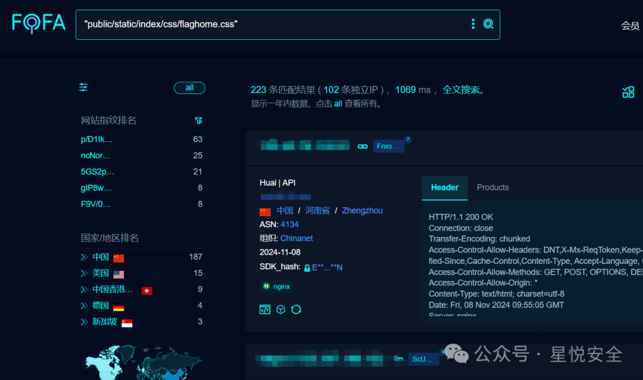This screenshot has height=380, width=643.
Task: Click the 223 match count text
Action: (258, 90)
